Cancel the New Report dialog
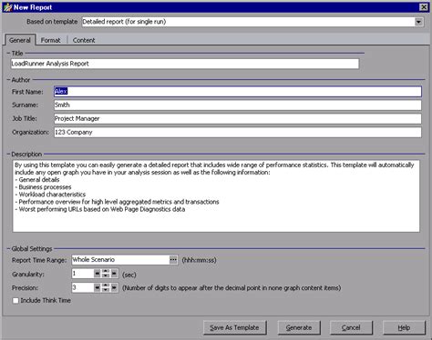Screen dimensions: 432x340 (351, 327)
